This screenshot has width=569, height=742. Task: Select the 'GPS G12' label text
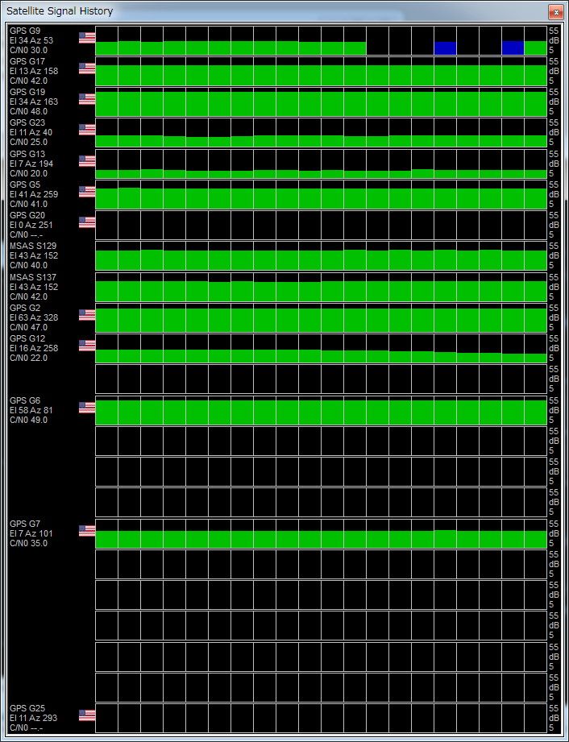[27, 339]
